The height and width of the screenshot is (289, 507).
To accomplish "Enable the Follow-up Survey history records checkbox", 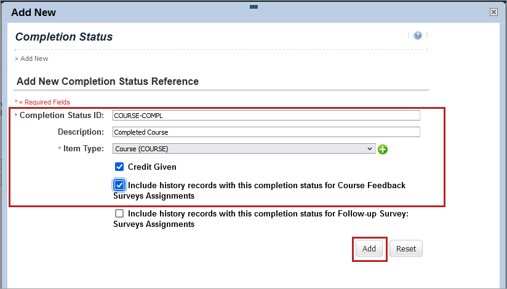I will tap(119, 214).
